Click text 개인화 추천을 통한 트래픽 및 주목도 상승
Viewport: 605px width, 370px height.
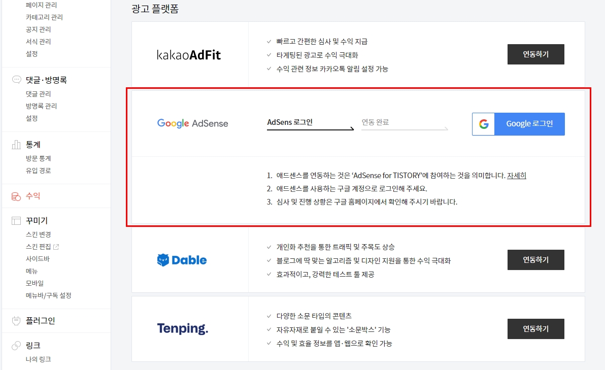335,247
